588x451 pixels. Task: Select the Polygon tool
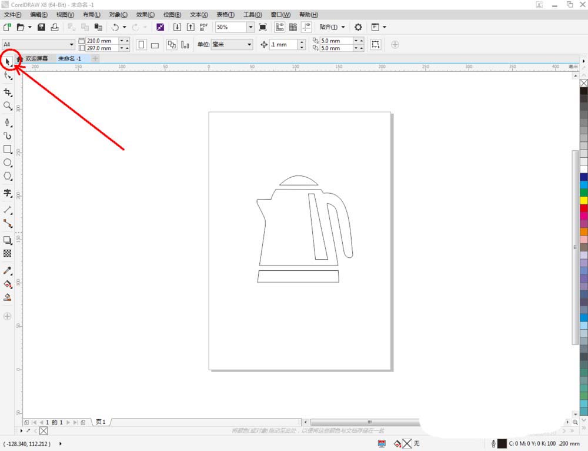tap(8, 176)
